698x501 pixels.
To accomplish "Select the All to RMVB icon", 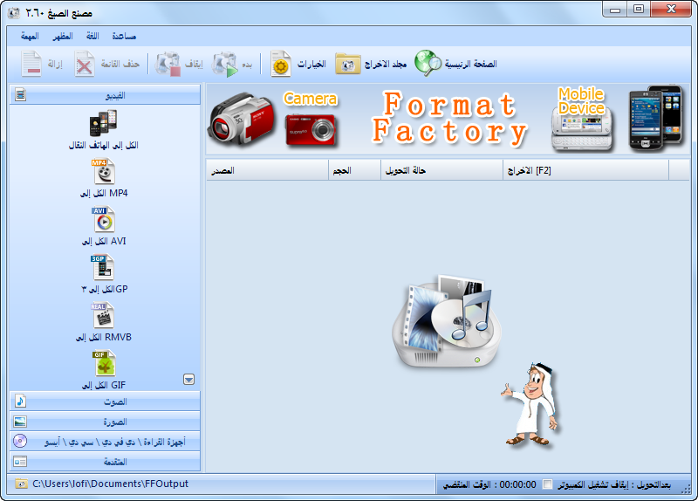I will [103, 316].
